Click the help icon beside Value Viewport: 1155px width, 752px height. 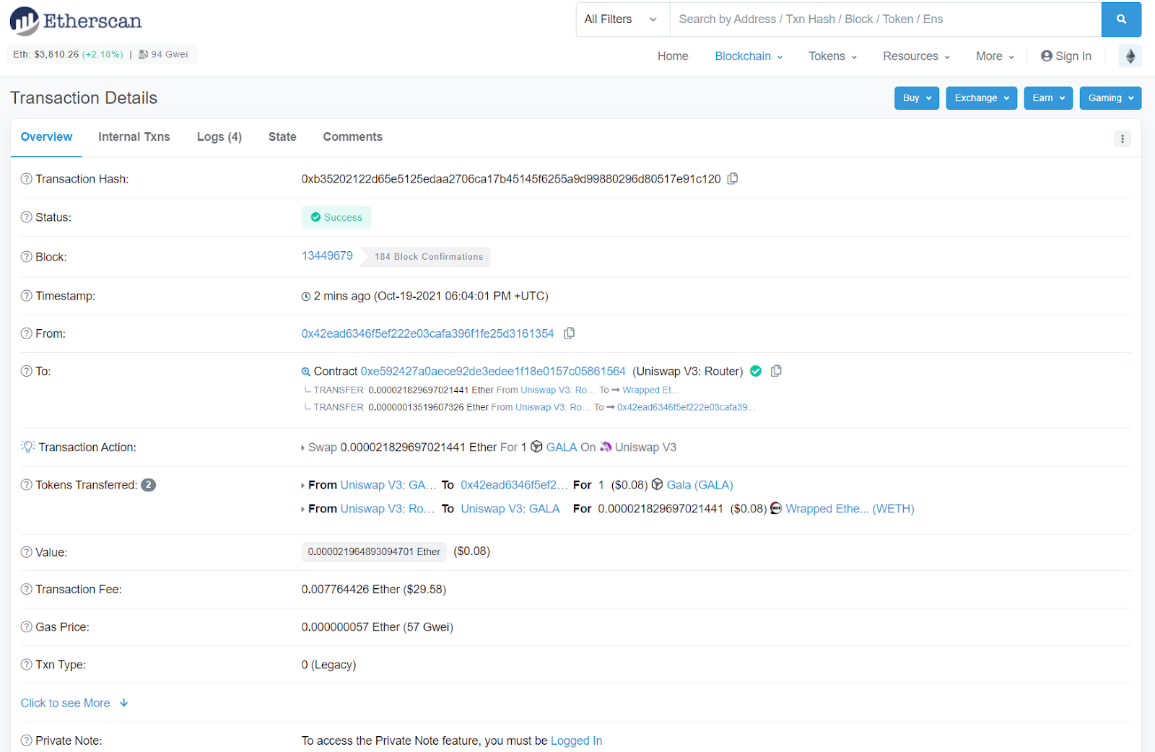click(x=27, y=552)
